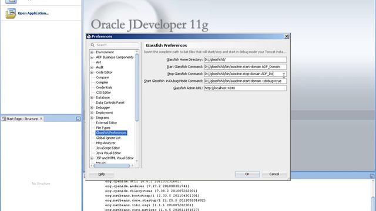
Task: Switch to the Start Page - Structure tab
Action: tap(22, 119)
